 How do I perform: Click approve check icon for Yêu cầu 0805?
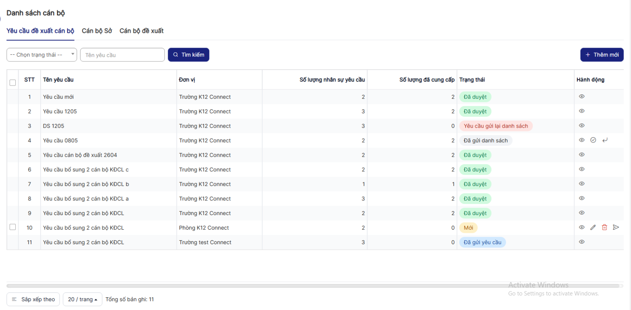[x=593, y=140]
